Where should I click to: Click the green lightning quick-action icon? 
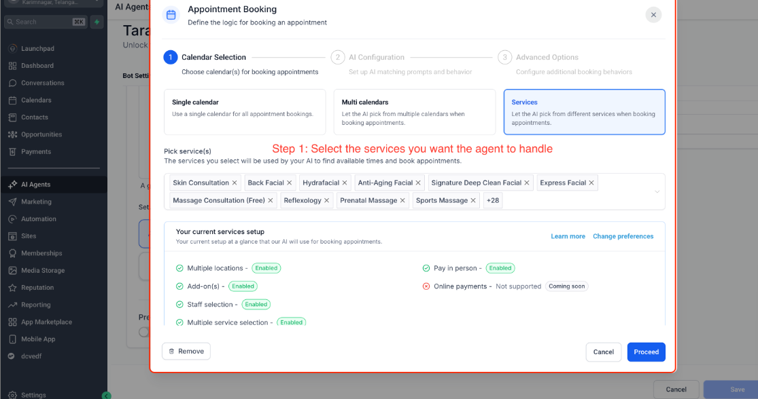(97, 22)
